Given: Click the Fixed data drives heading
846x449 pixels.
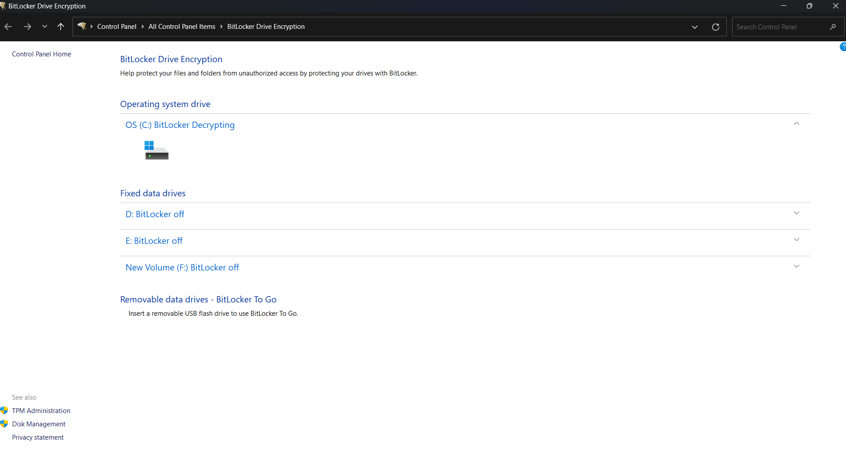Looking at the screenshot, I should [153, 194].
